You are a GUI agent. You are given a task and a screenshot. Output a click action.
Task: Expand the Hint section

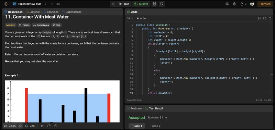(56, 25)
